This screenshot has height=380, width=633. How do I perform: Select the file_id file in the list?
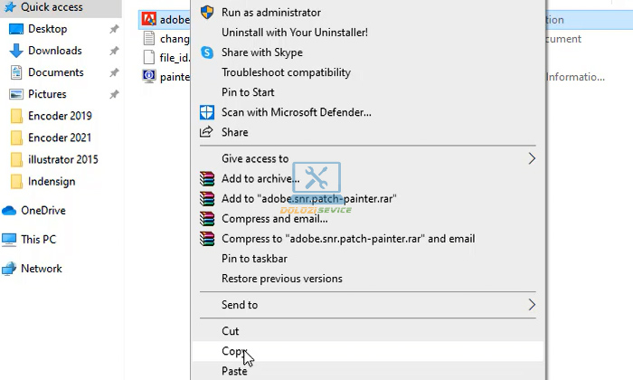pos(168,58)
